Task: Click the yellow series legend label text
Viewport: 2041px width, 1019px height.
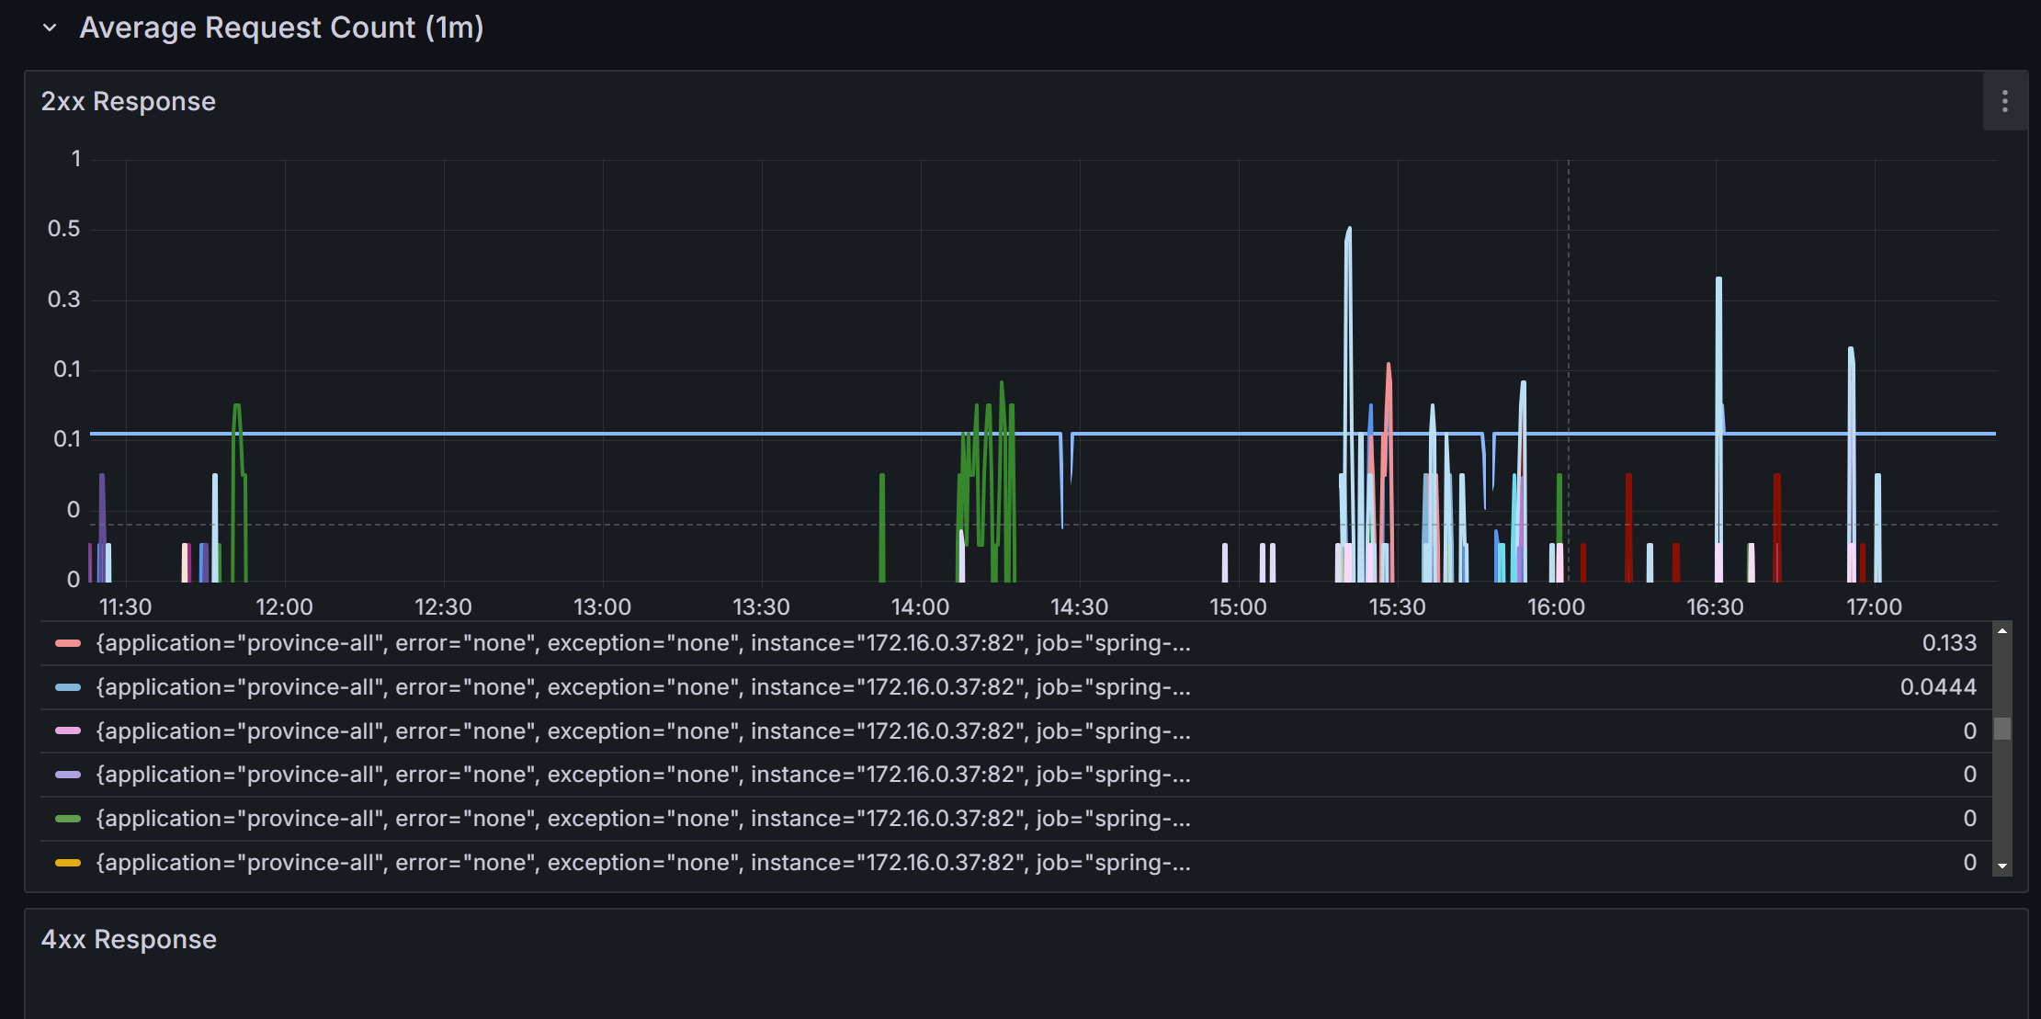Action: pos(643,863)
